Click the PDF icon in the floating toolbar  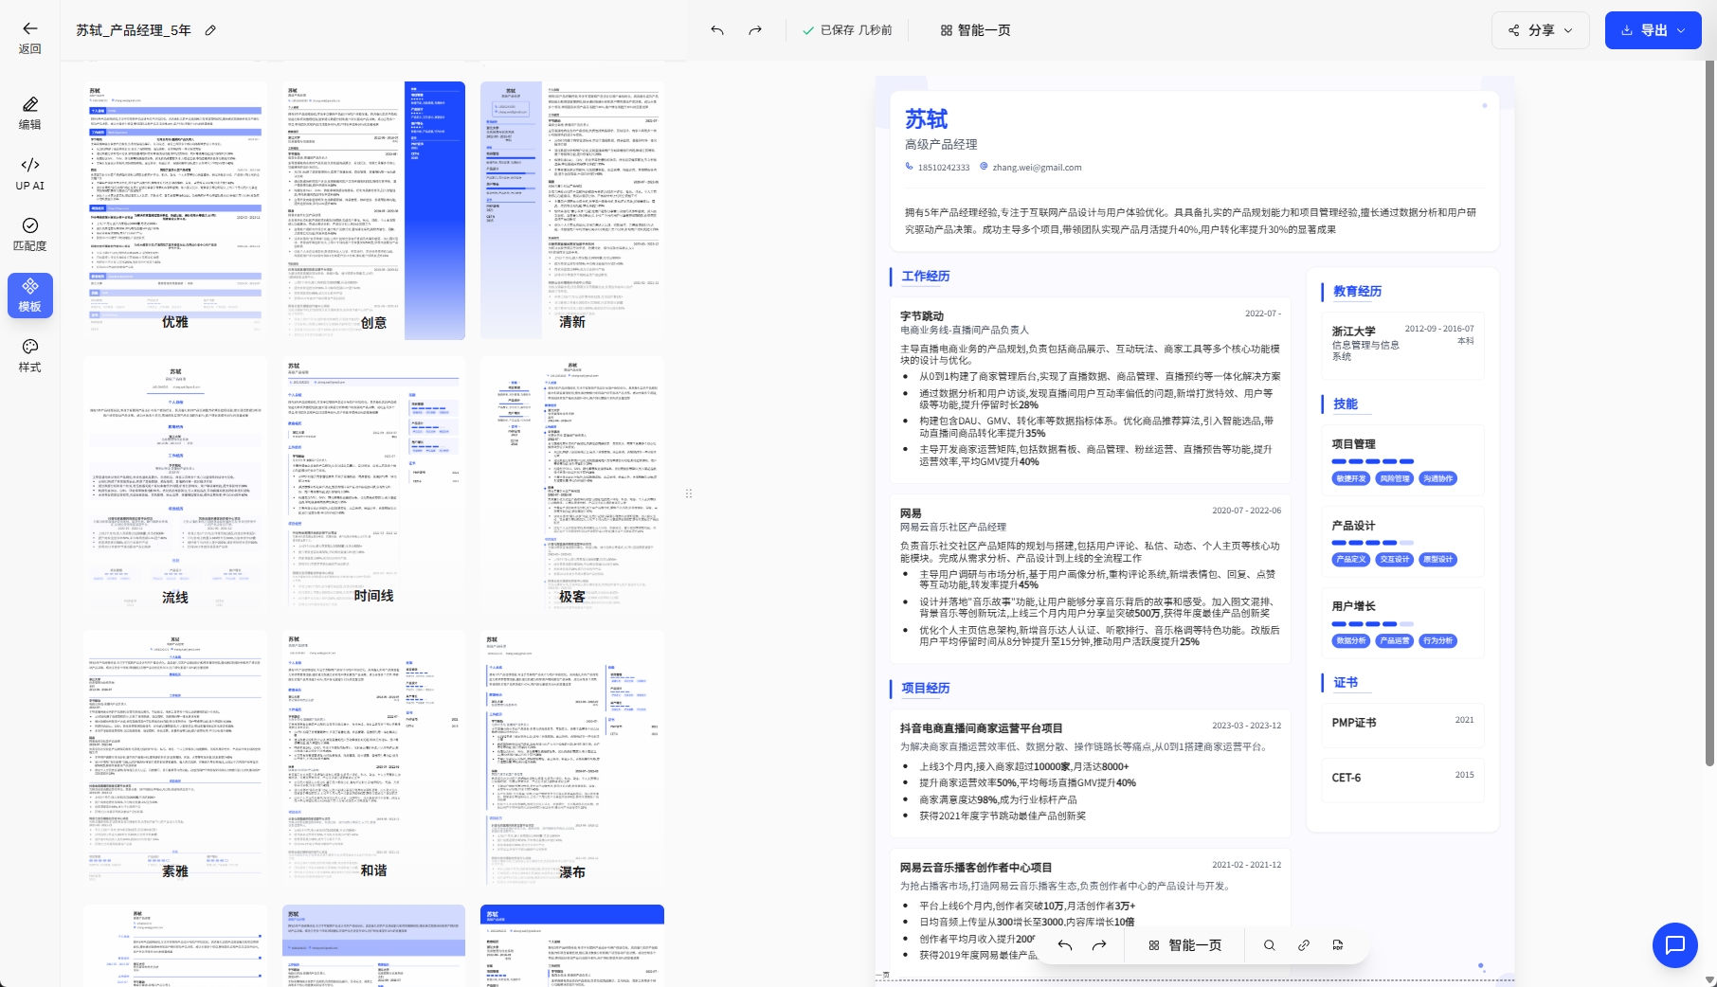(1338, 945)
